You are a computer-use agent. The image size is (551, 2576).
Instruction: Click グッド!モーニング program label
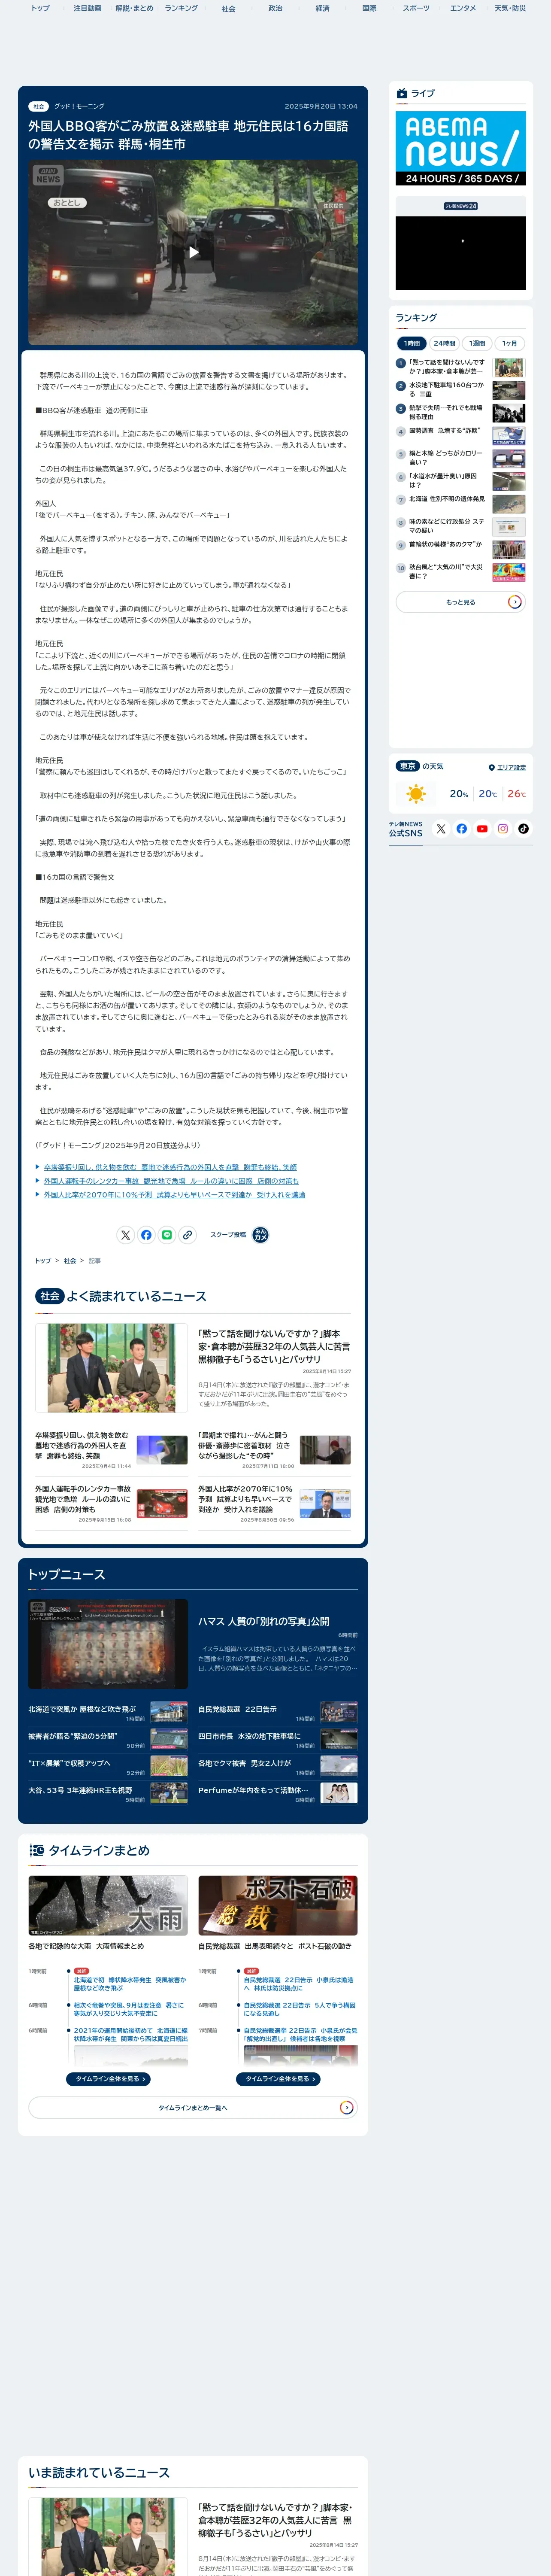[79, 106]
